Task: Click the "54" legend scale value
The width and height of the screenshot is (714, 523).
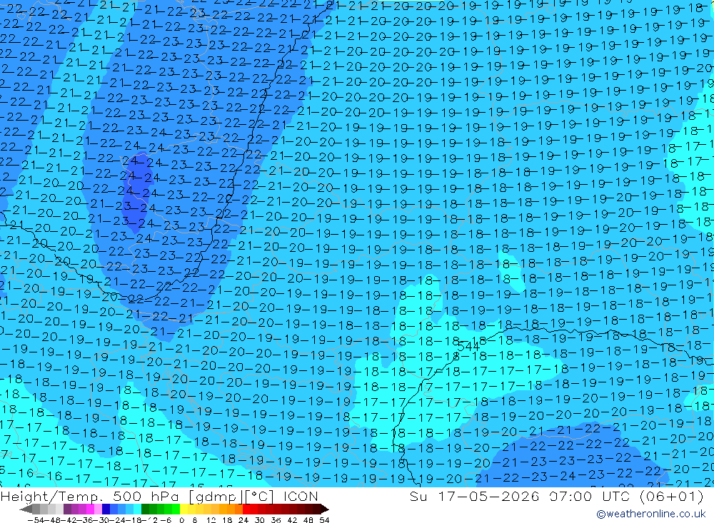Action: coord(324,520)
